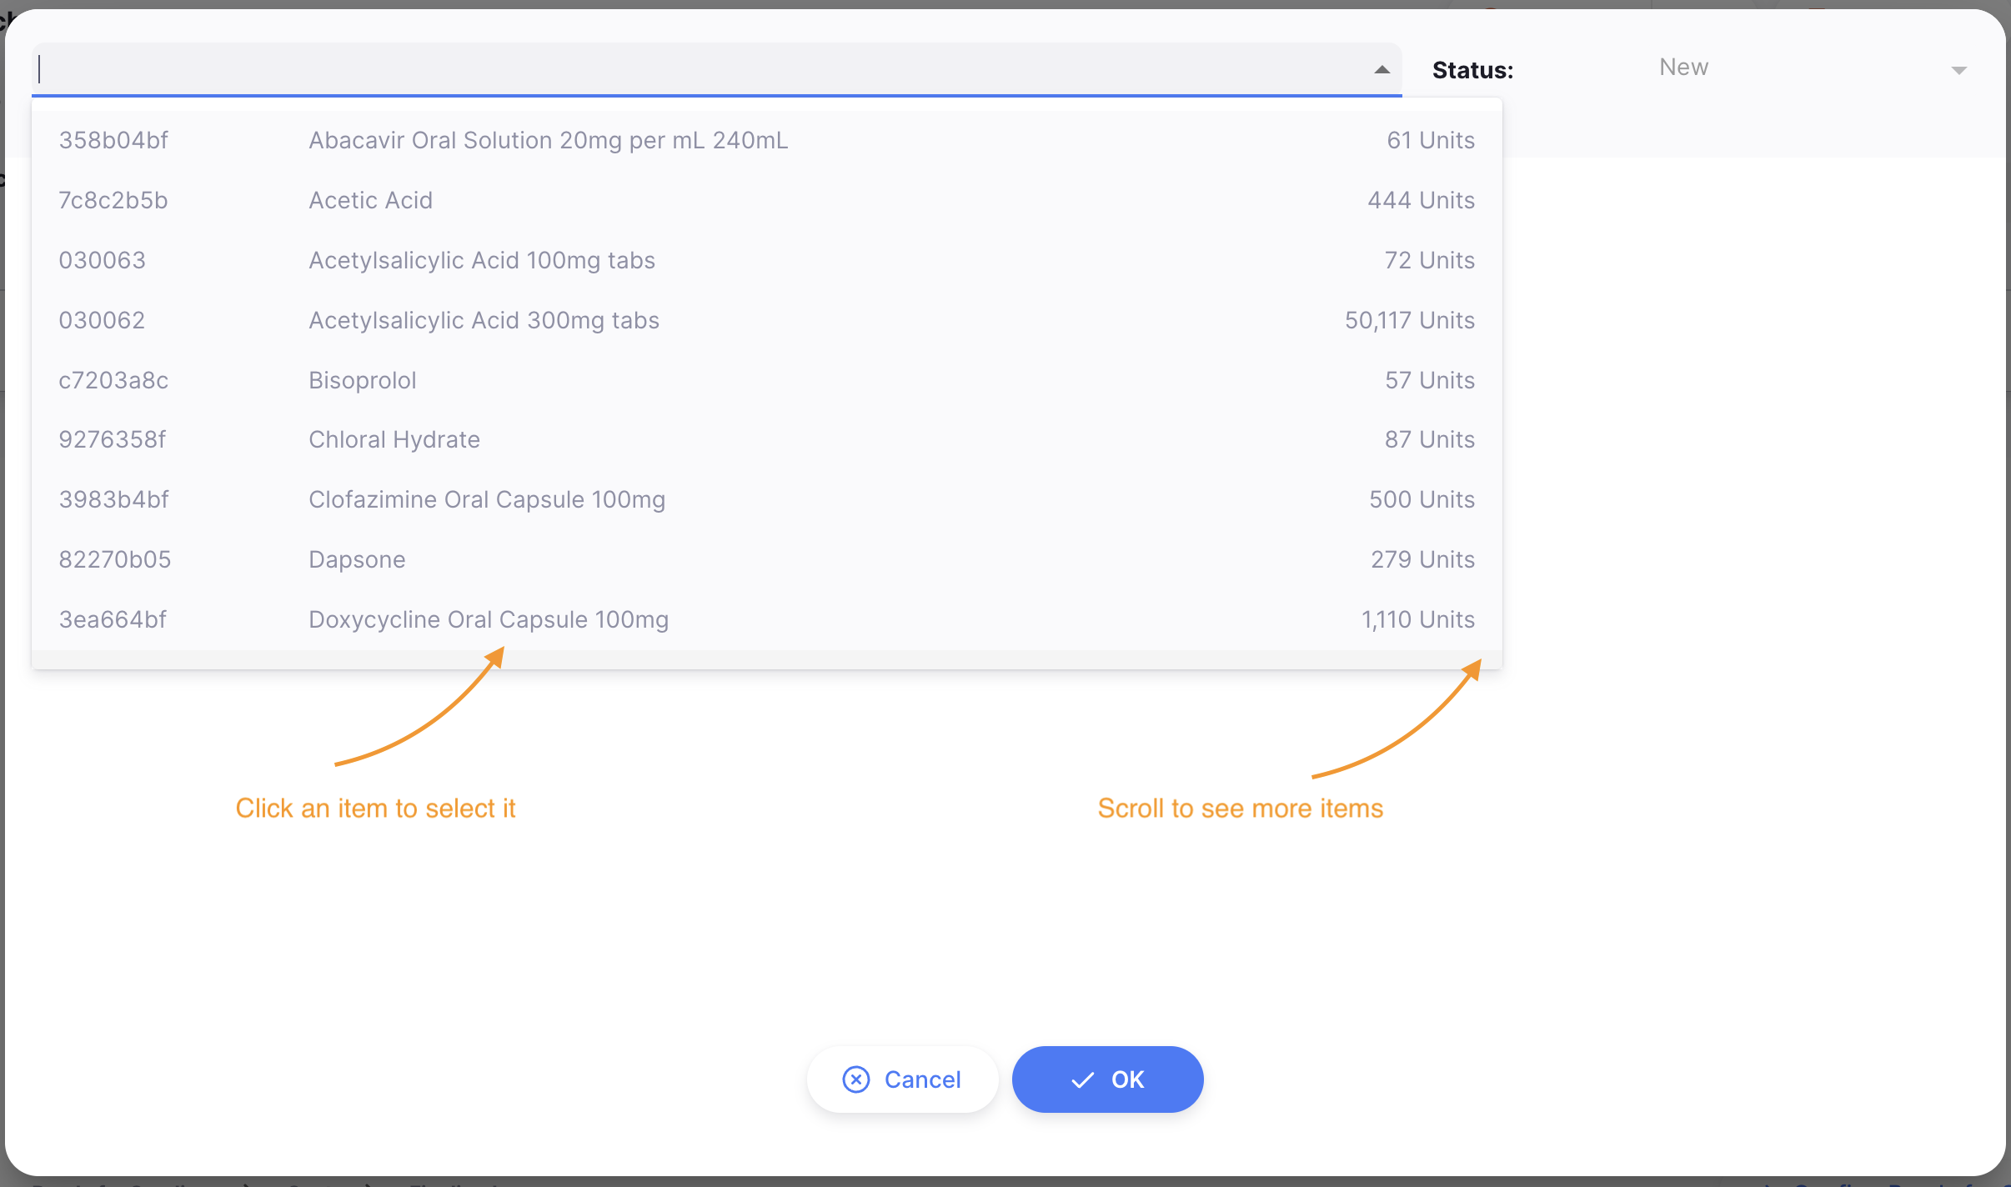2011x1187 pixels.
Task: Choose Doxycycline Oral Capsule 100mg
Action: [489, 619]
